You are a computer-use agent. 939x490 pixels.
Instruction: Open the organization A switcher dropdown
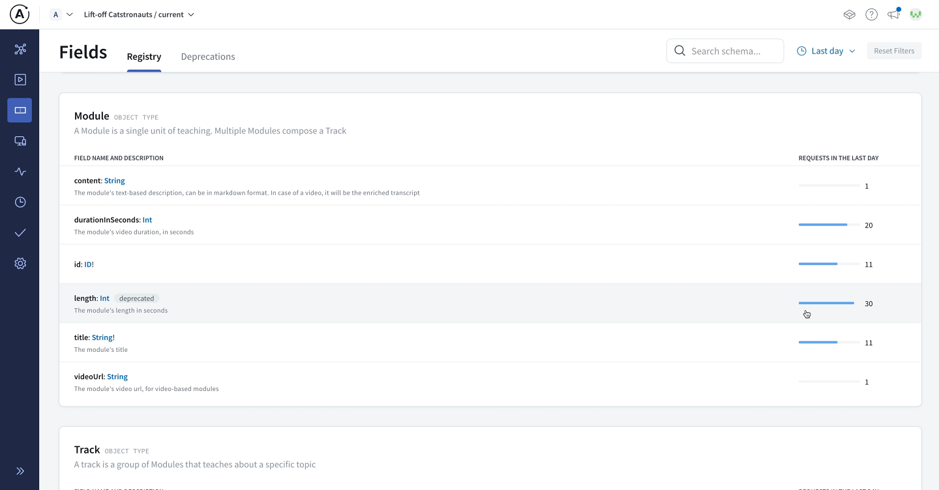click(x=61, y=14)
